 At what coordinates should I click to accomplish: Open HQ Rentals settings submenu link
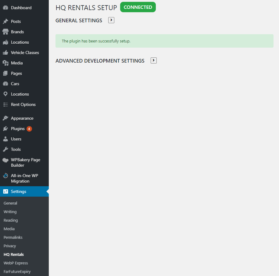14,254
